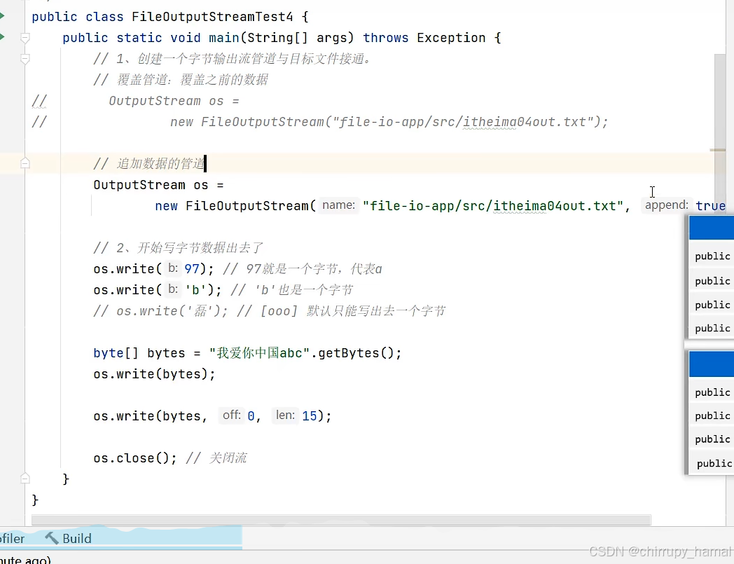Click the '2、开始写字节数据出去了' comment
Viewport: 734px width, 564px height.
178,248
